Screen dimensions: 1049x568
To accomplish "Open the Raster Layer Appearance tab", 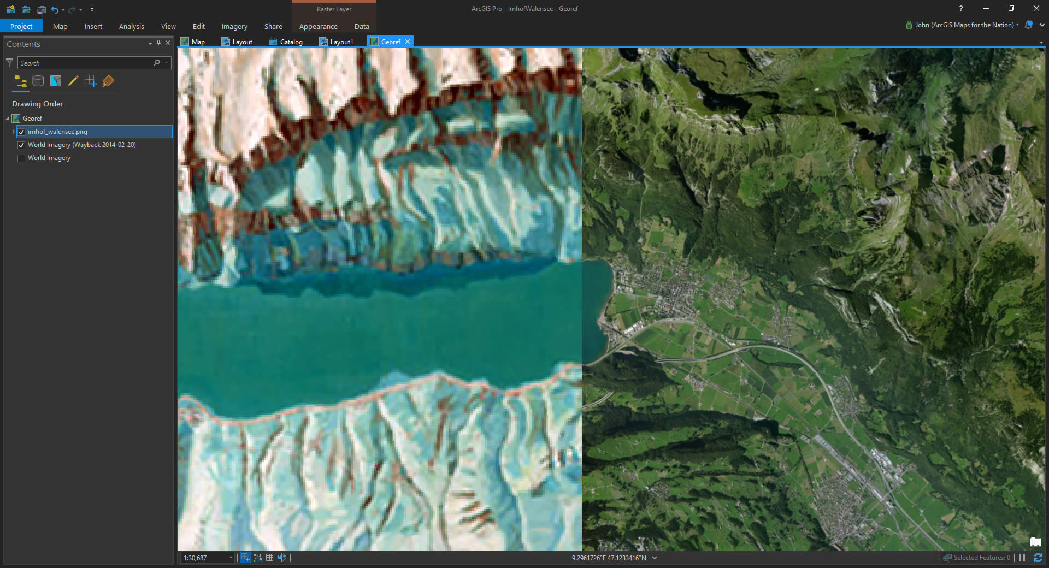I will [x=318, y=26].
